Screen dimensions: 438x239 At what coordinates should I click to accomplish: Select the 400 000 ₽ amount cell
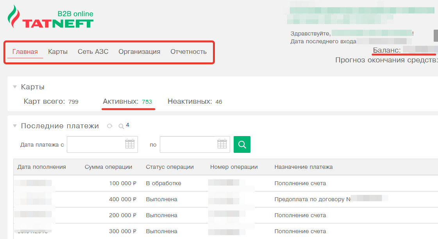(x=123, y=199)
